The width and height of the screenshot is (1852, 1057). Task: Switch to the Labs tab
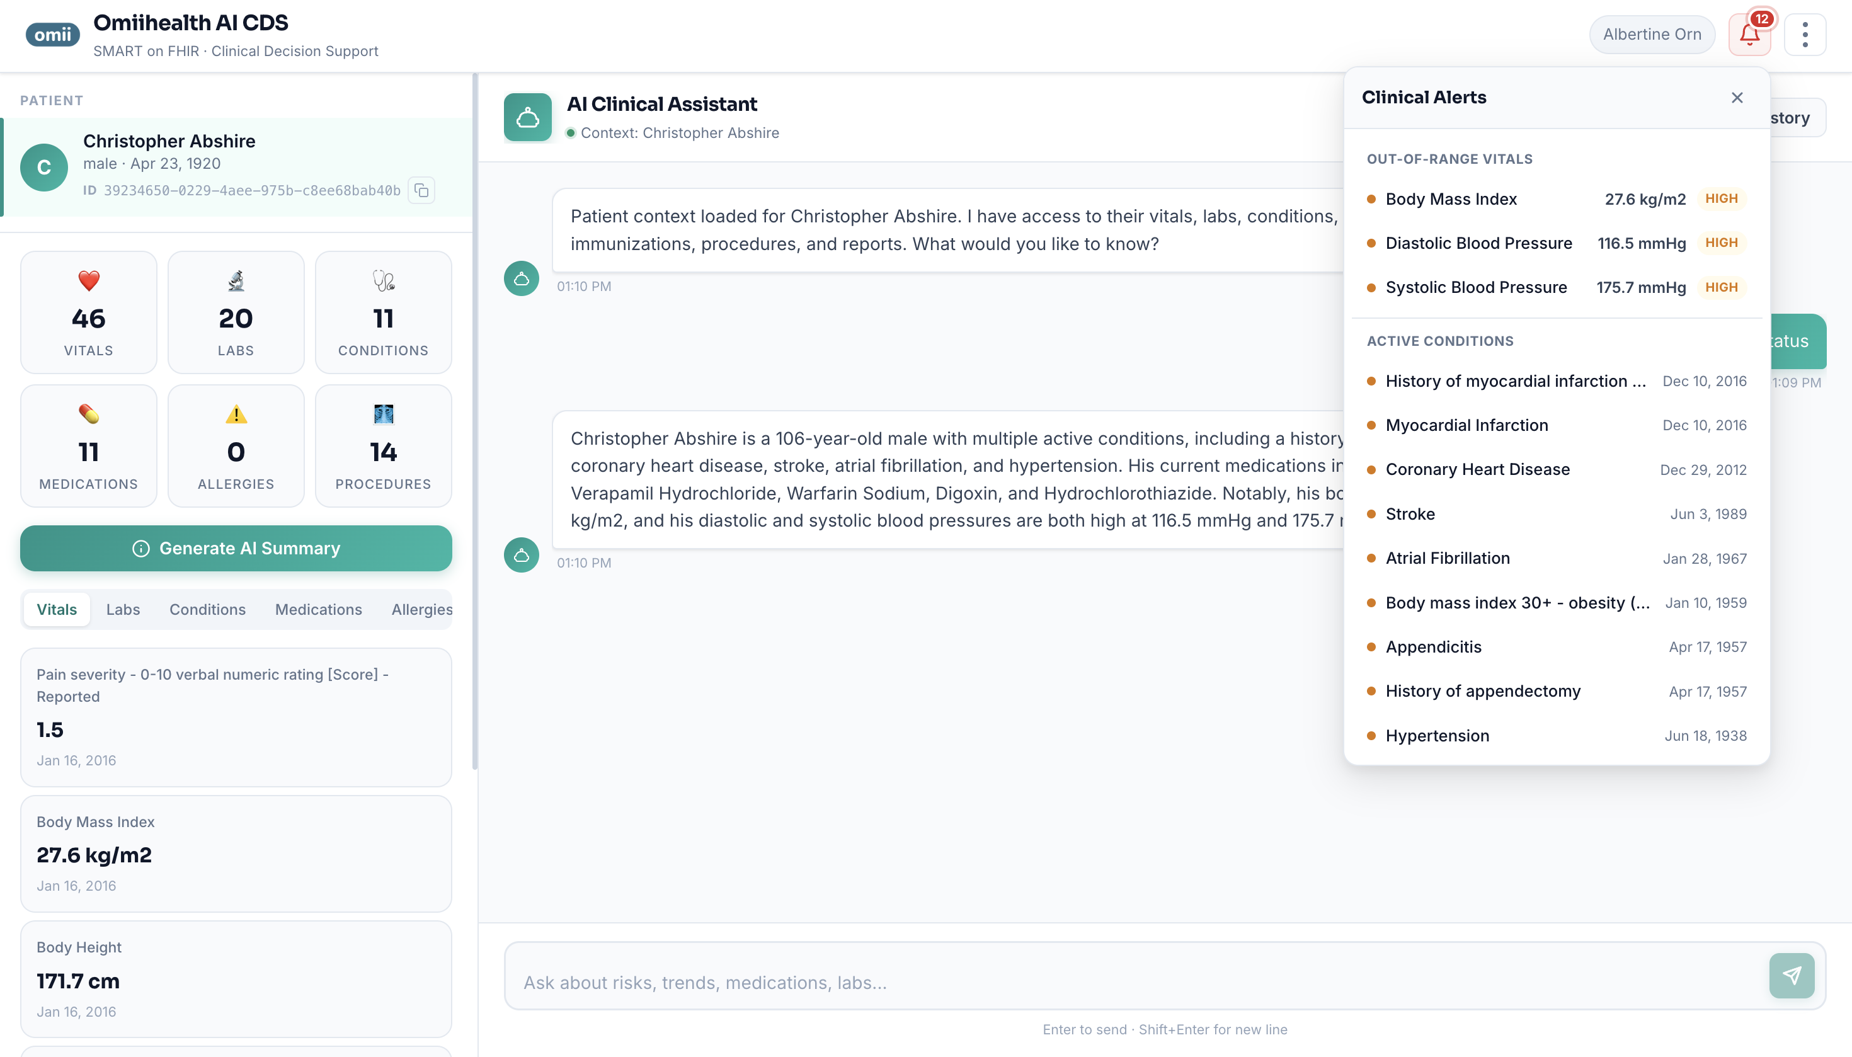(123, 609)
